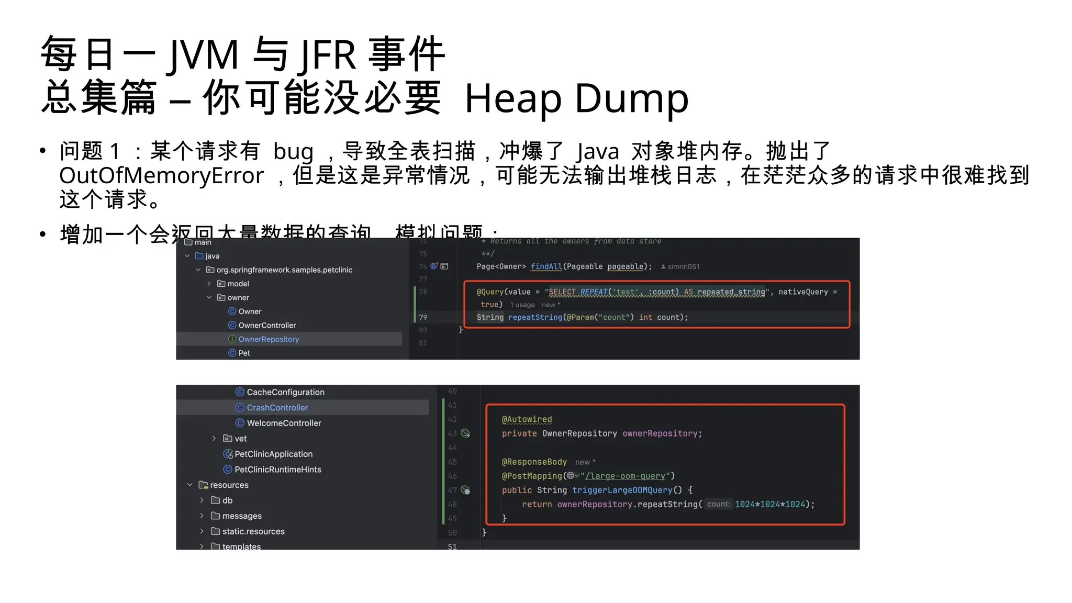
Task: Click the count: parameter hint
Action: [718, 504]
